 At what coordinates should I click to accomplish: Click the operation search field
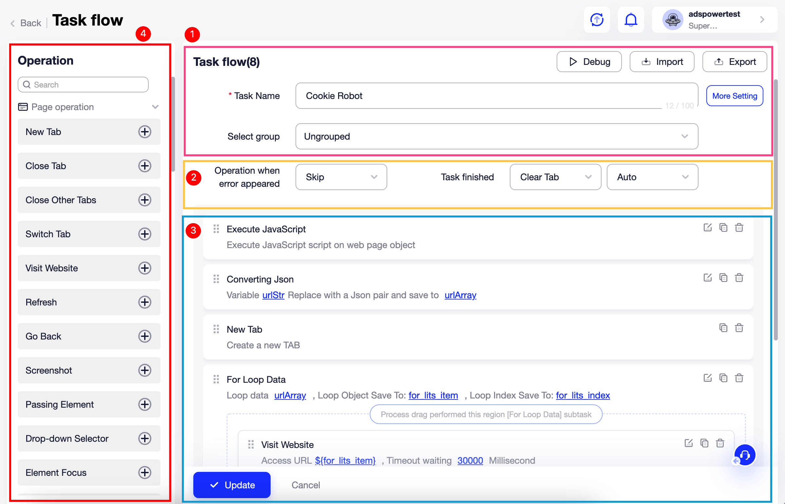click(83, 84)
